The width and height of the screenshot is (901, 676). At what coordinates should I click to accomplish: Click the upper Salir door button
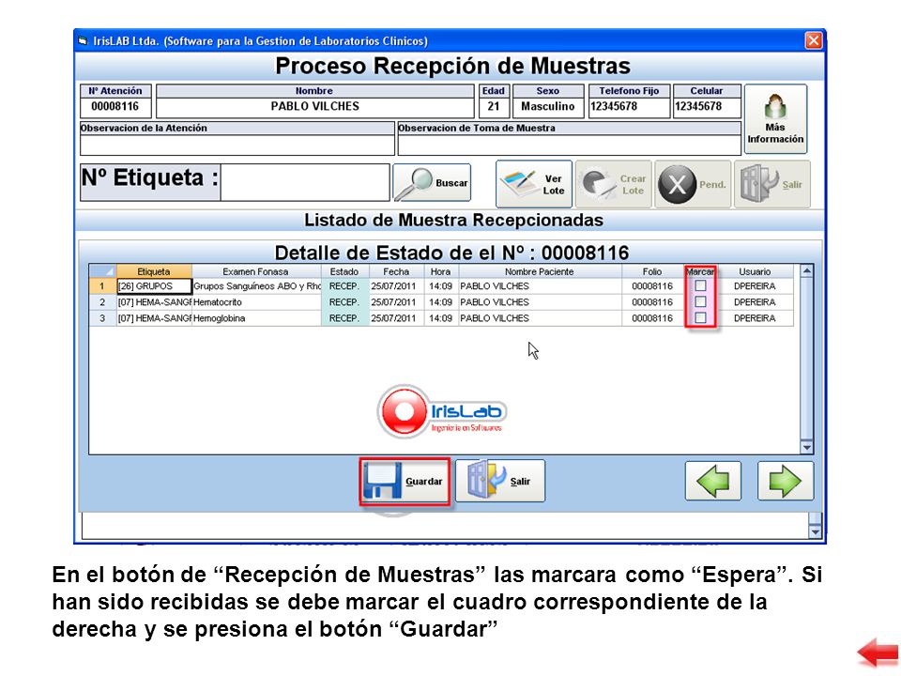[x=772, y=184]
